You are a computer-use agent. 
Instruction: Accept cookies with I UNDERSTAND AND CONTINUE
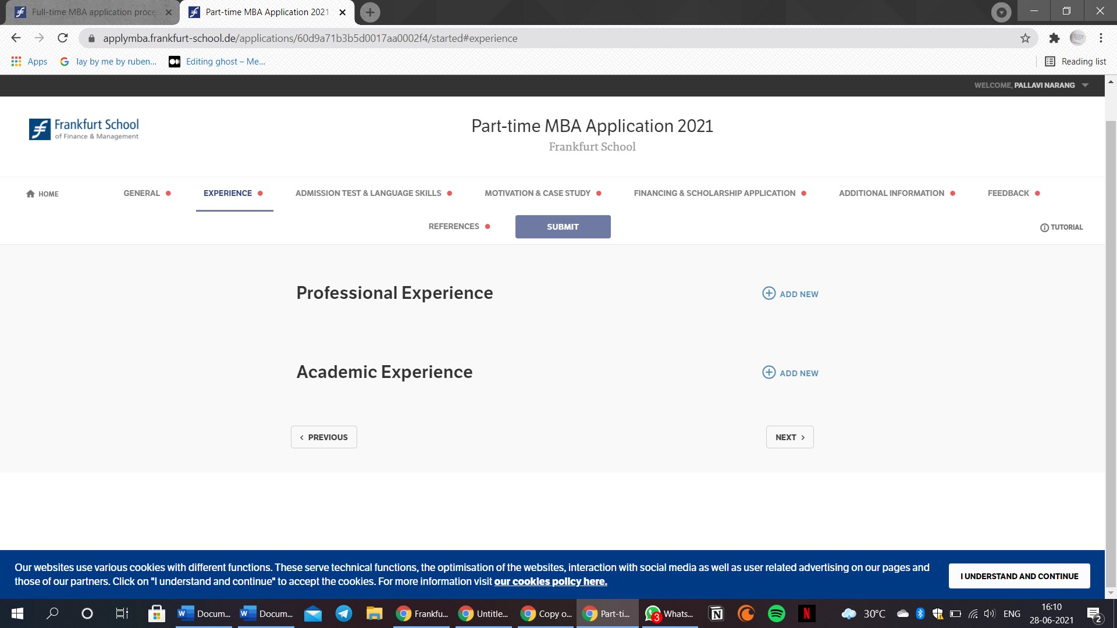tap(1019, 576)
